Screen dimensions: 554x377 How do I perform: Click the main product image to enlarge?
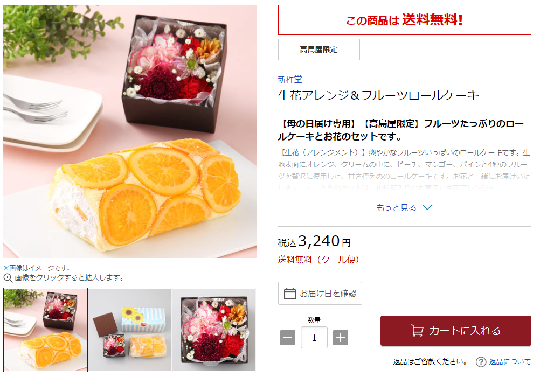[x=130, y=131]
